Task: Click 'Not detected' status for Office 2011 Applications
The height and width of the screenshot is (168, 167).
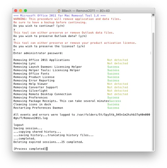Action: click(x=117, y=60)
